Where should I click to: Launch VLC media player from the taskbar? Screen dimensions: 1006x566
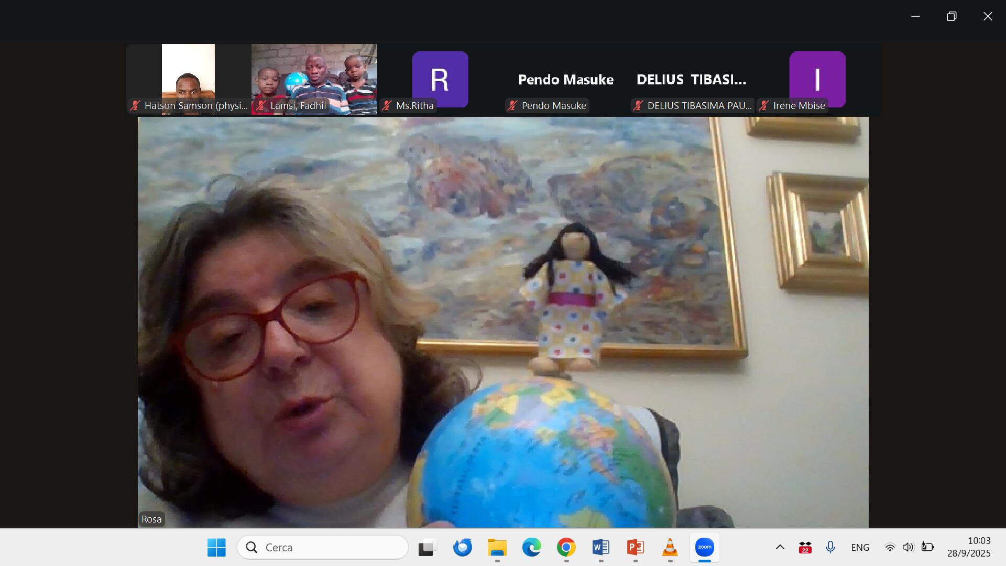tap(670, 547)
